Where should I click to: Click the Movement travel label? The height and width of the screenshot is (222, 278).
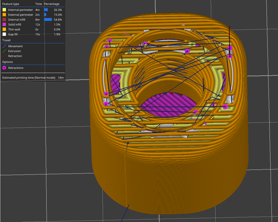pos(15,46)
